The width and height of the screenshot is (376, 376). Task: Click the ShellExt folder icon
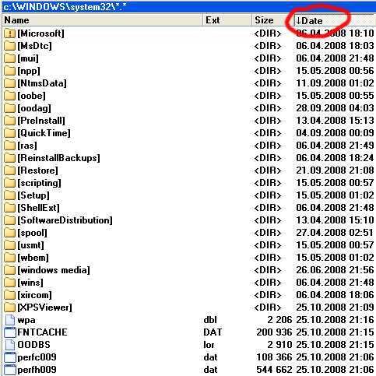pos(10,208)
